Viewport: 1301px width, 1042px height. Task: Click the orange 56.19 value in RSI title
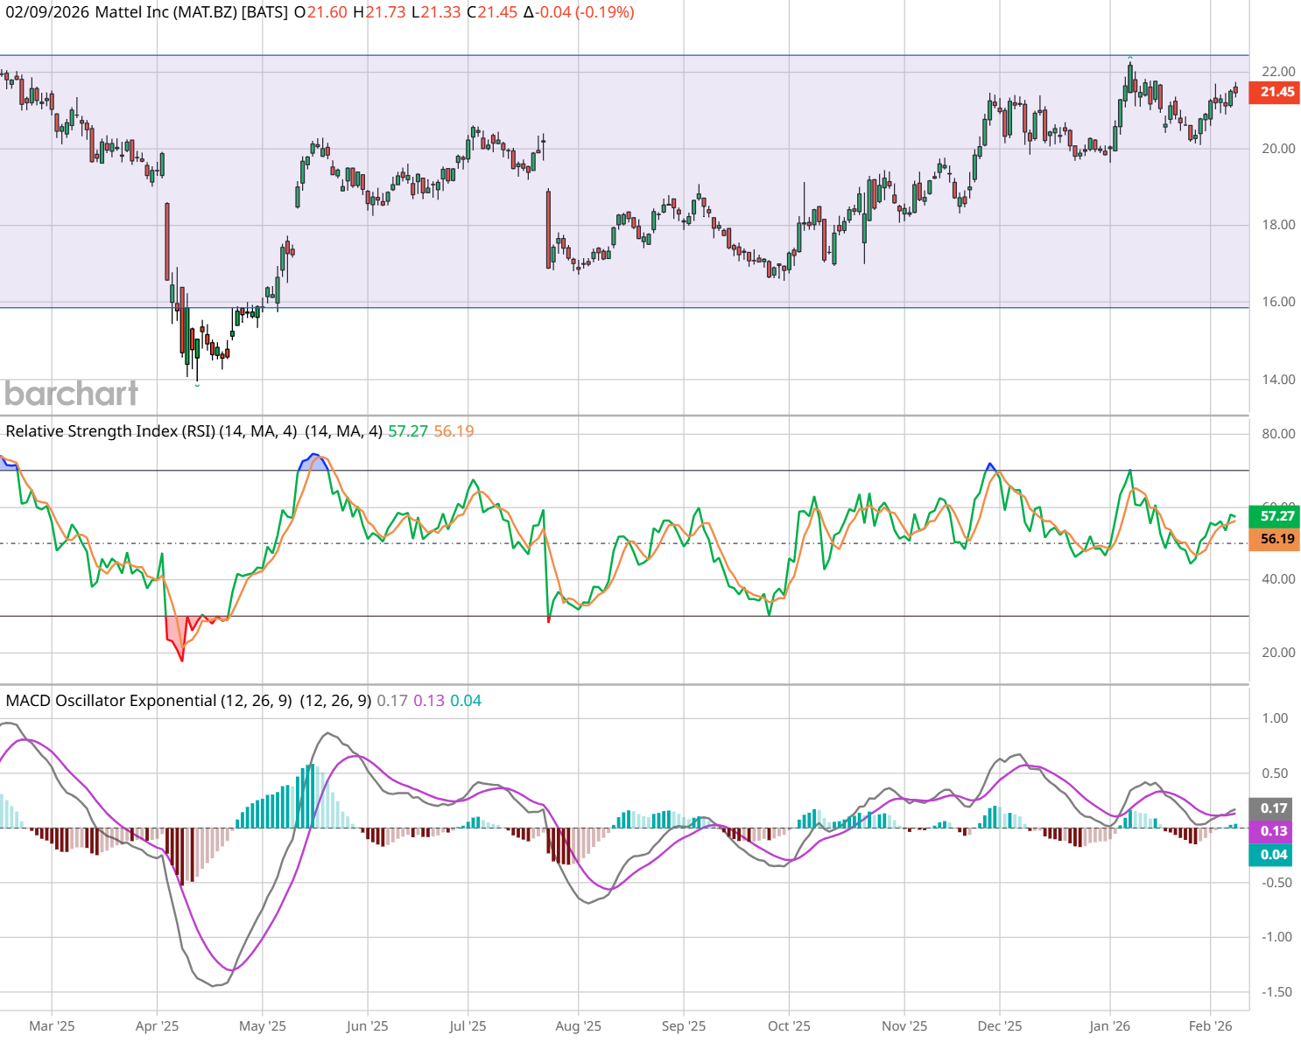pos(454,431)
